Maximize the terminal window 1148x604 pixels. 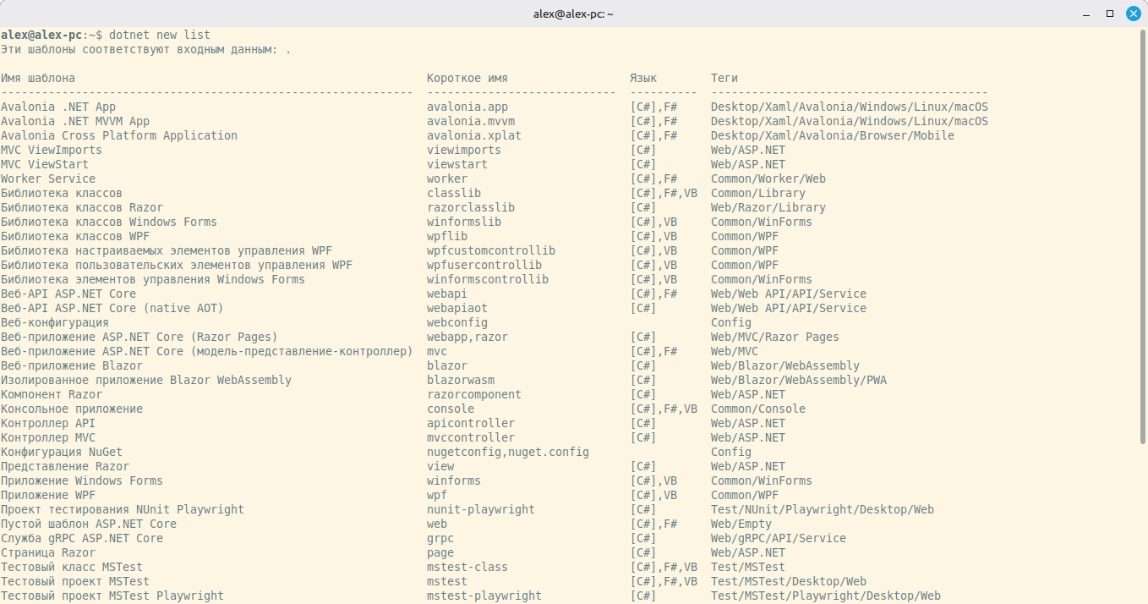tap(1110, 14)
